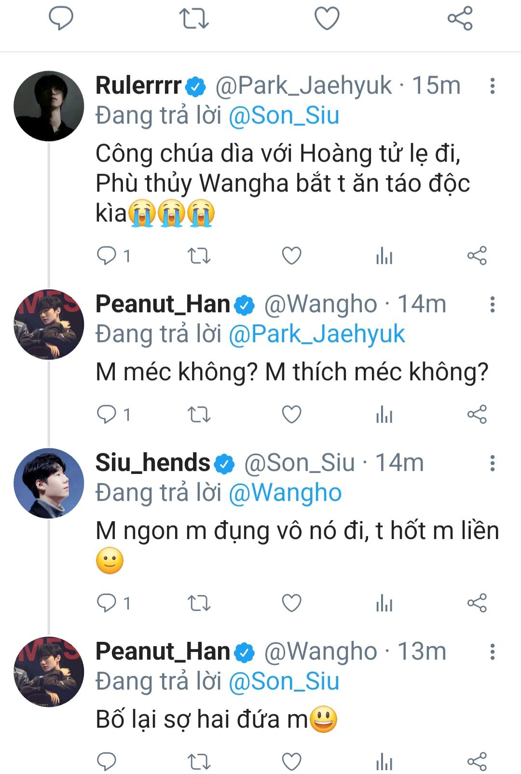Like Siu_hends' reply to @Wangho
Screen dimensions: 521x774
(291, 603)
